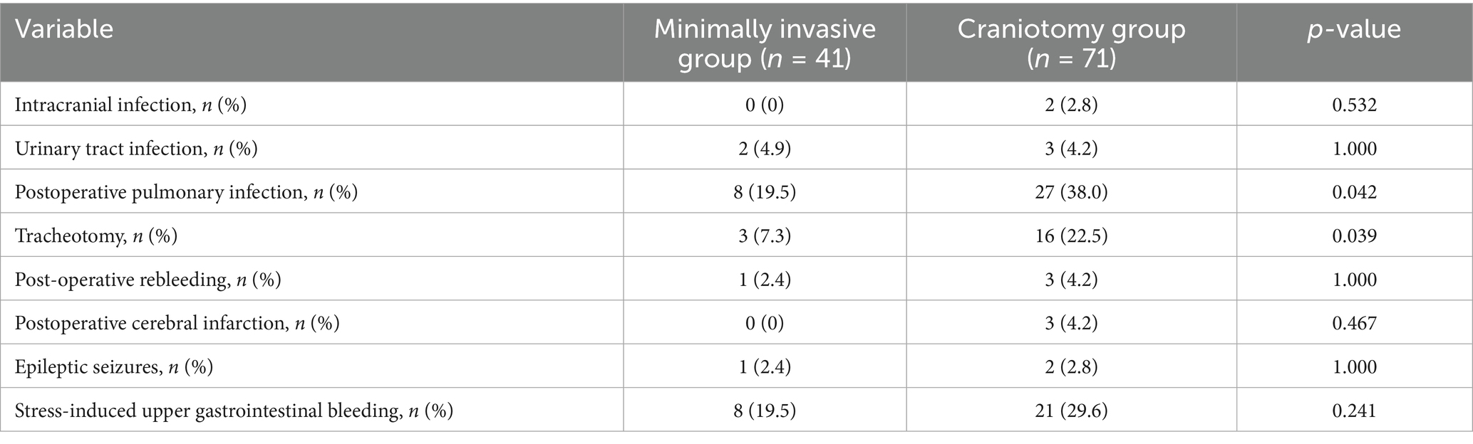Select the p-value cell showing 0.467

[1355, 323]
